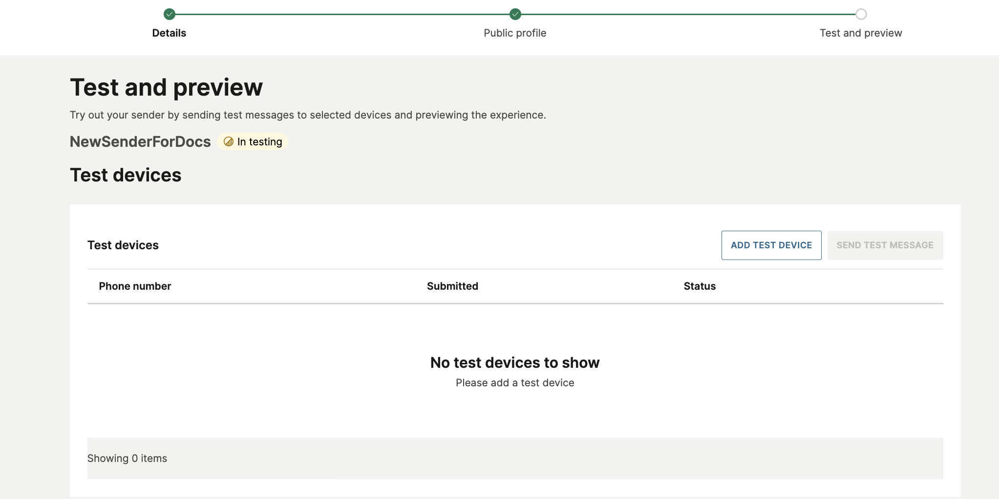The image size is (999, 499).
Task: Click the Test and preview step label
Action: (x=860, y=33)
